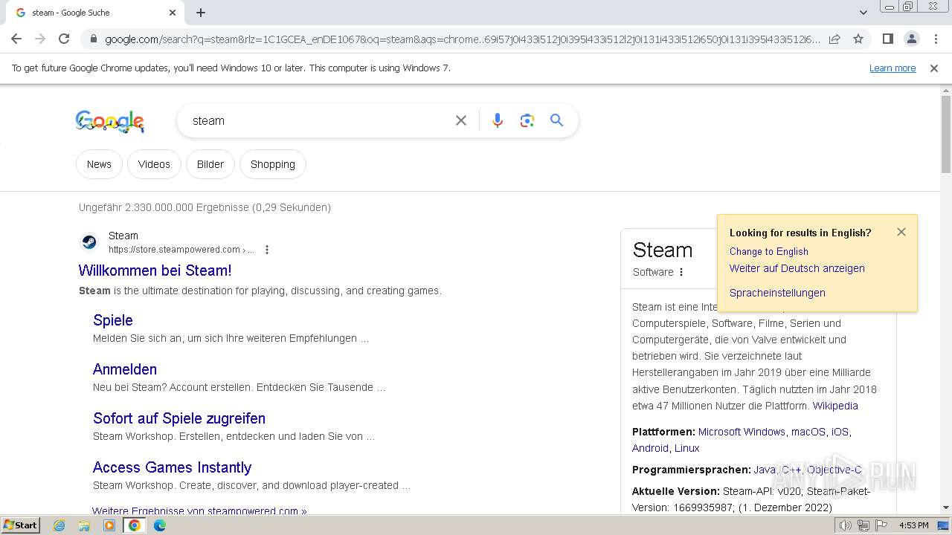Follow the iOS platform link
This screenshot has width=952, height=535.
[x=840, y=432]
